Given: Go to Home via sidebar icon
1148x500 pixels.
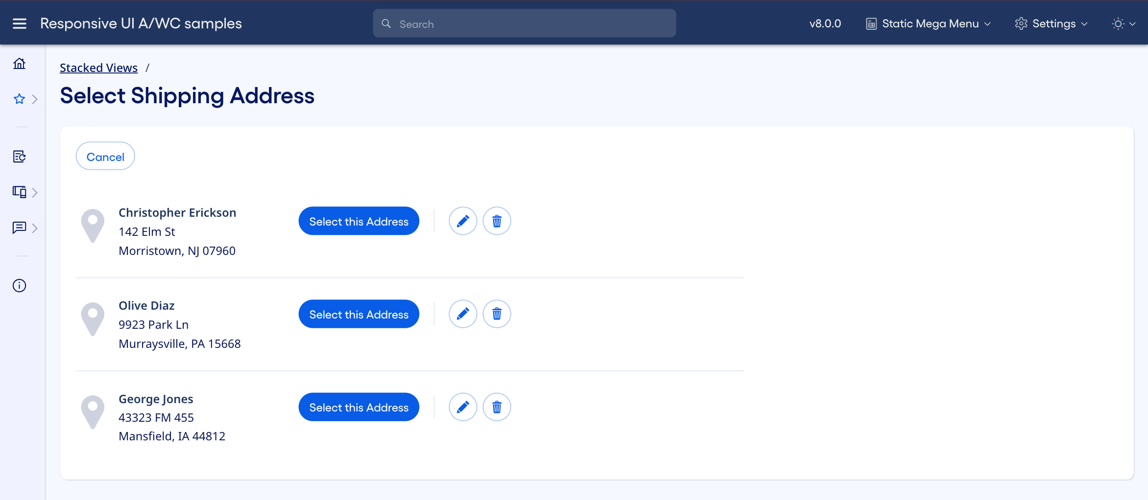Looking at the screenshot, I should point(20,64).
